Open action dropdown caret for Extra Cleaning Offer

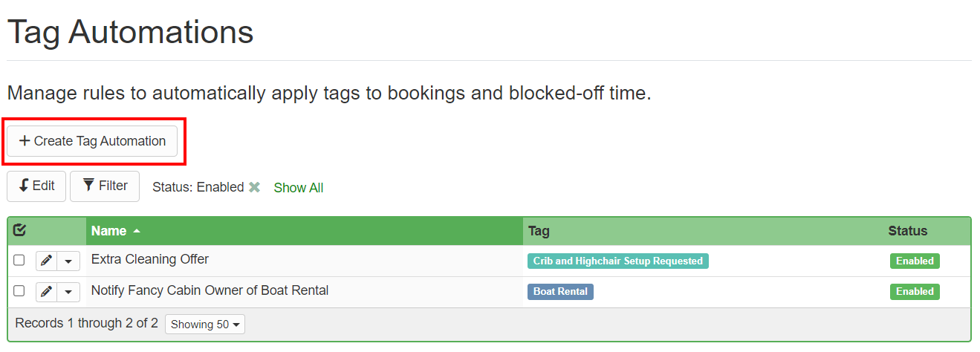(x=68, y=261)
